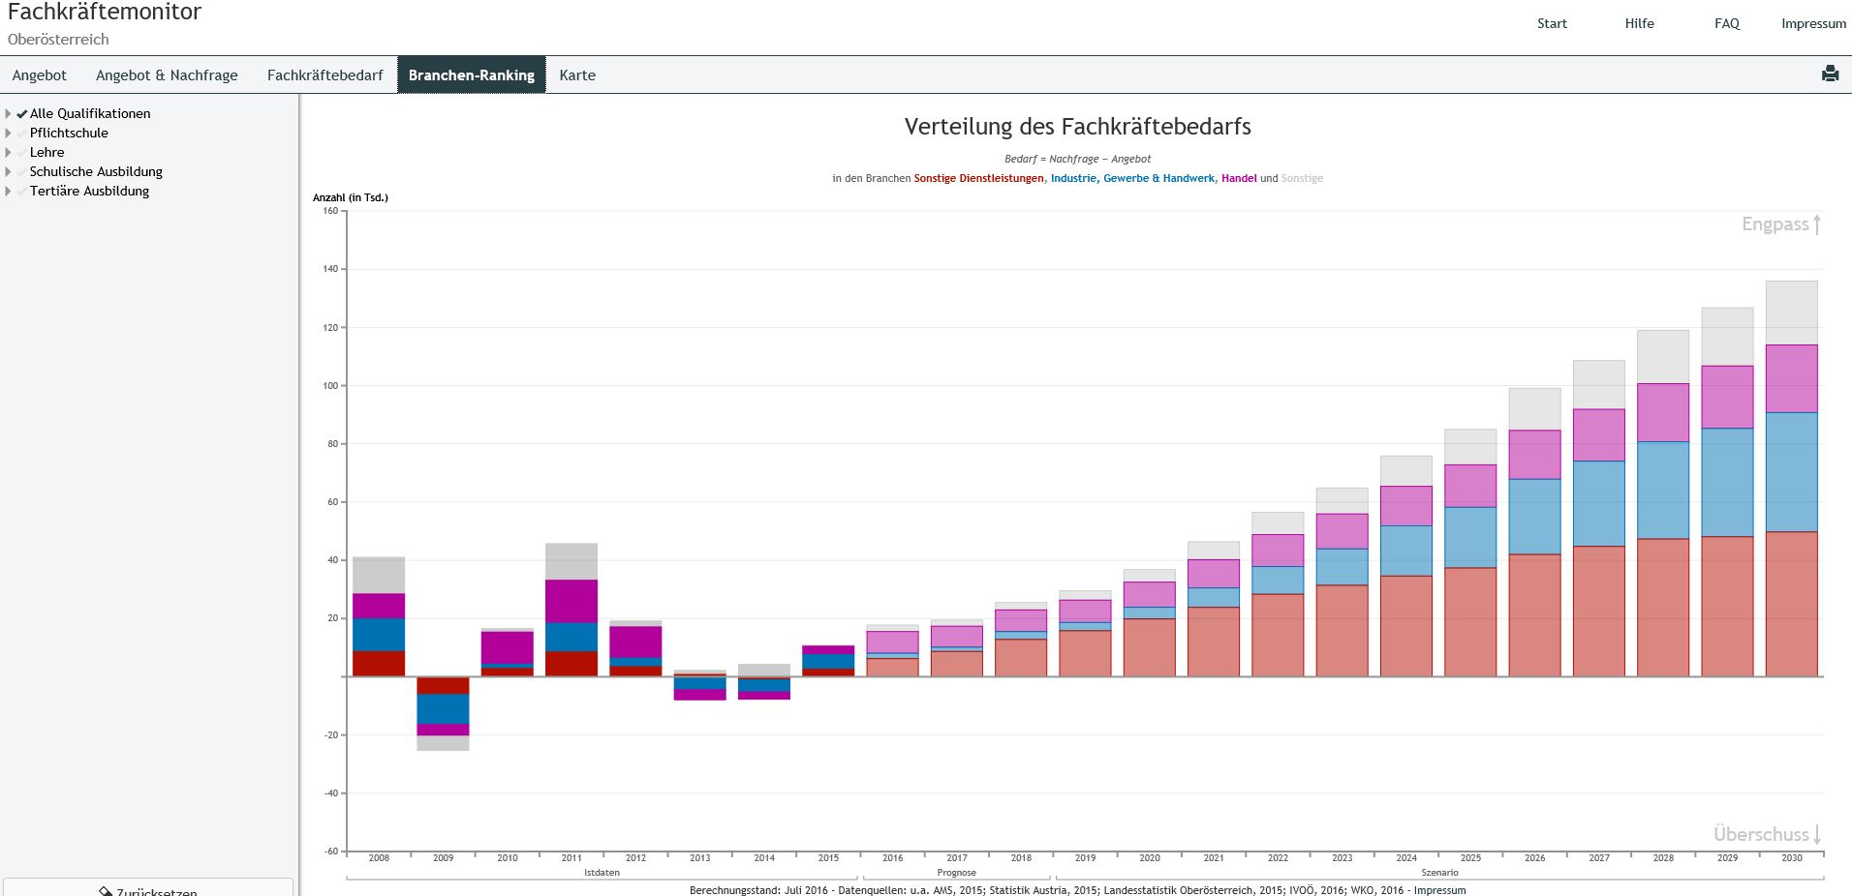Screen dimensions: 1852x896
Task: Click Impressum link in the chart footer
Action: pyautogui.click(x=1439, y=890)
